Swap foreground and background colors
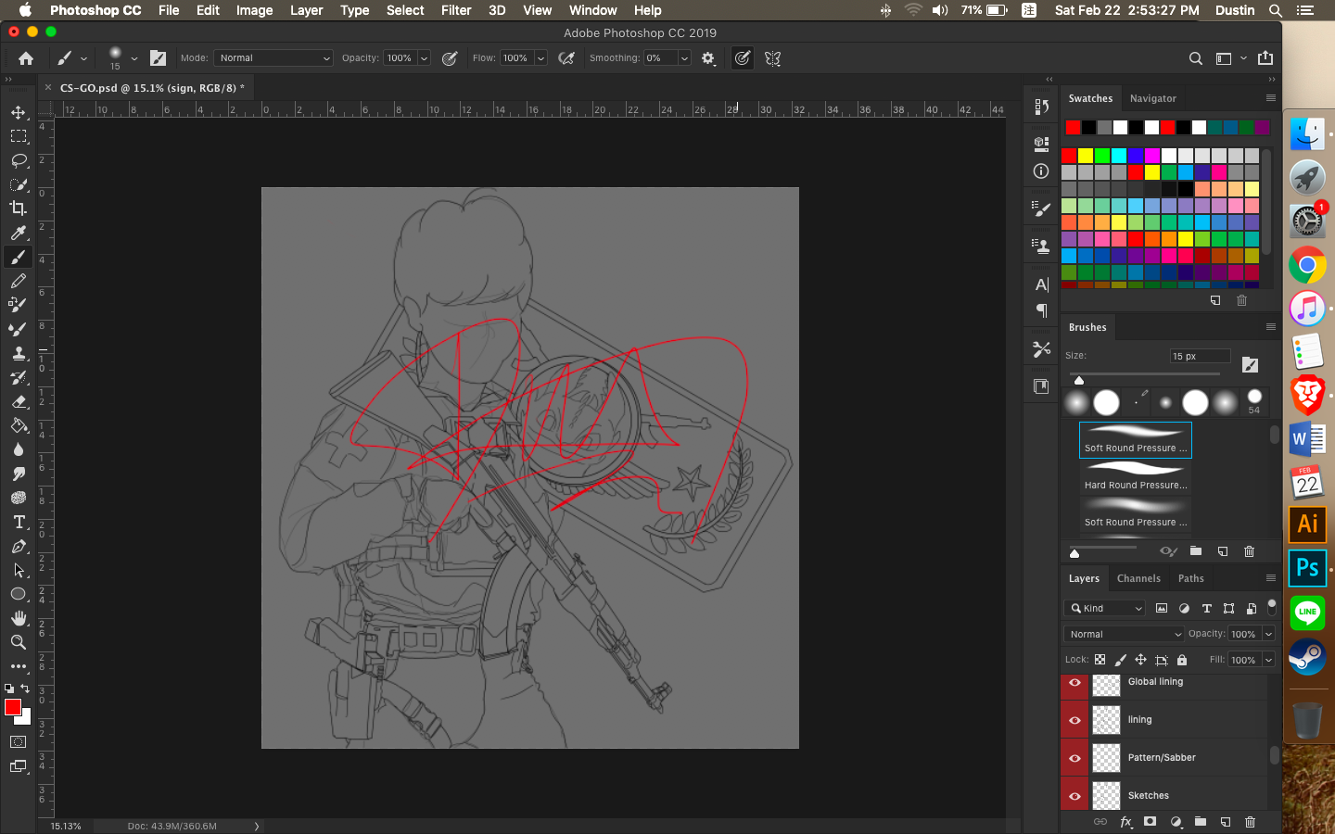The height and width of the screenshot is (834, 1335). [x=25, y=689]
